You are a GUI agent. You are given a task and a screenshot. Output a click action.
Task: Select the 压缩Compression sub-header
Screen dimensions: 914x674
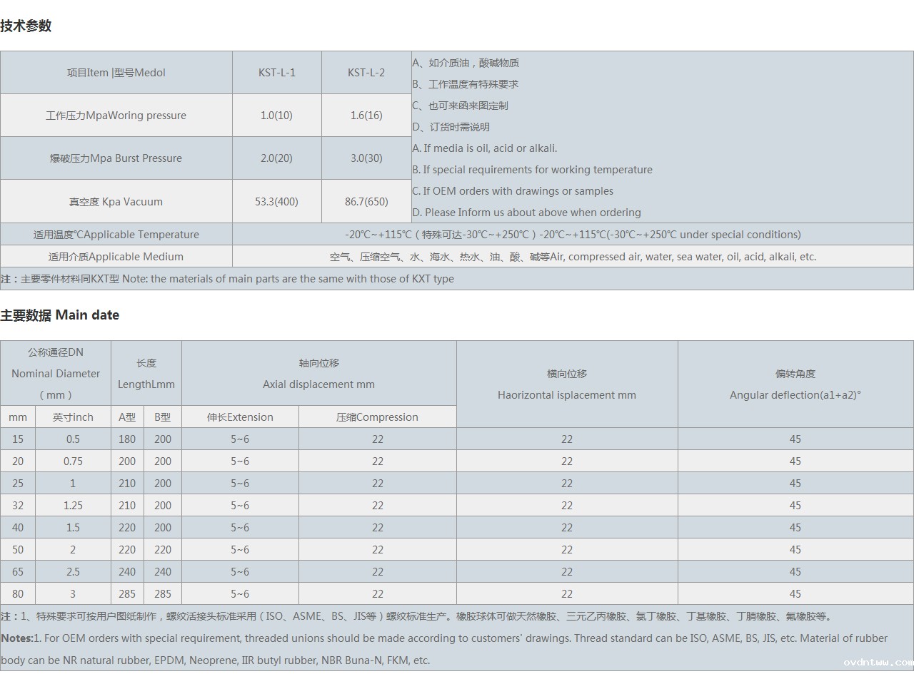(377, 417)
